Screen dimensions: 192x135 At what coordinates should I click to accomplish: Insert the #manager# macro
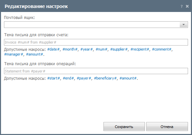(x=14, y=54)
